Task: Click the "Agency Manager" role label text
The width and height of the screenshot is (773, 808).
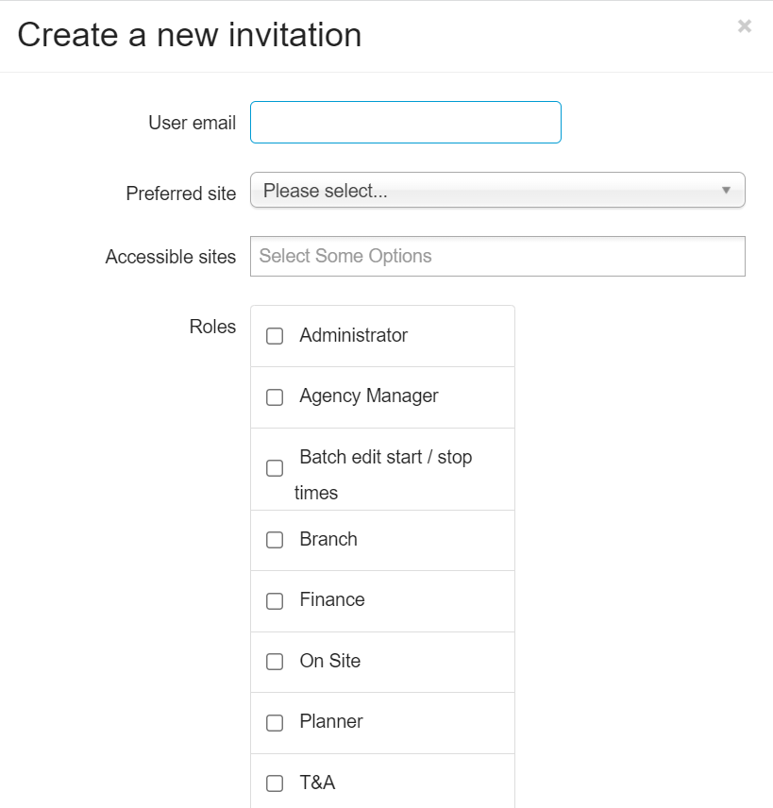Action: point(369,396)
